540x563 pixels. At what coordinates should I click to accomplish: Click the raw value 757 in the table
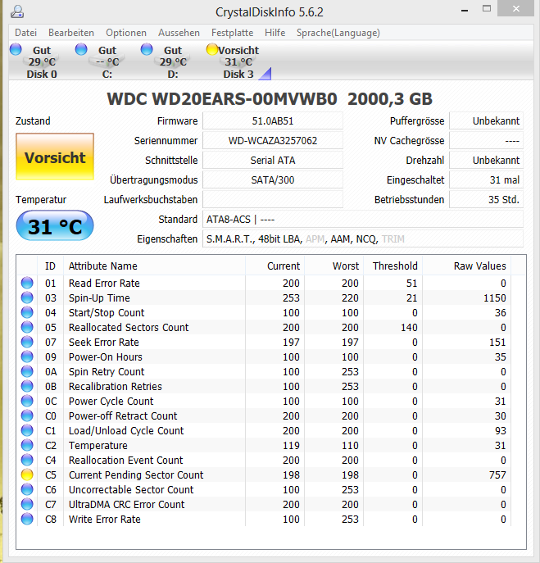coord(497,475)
